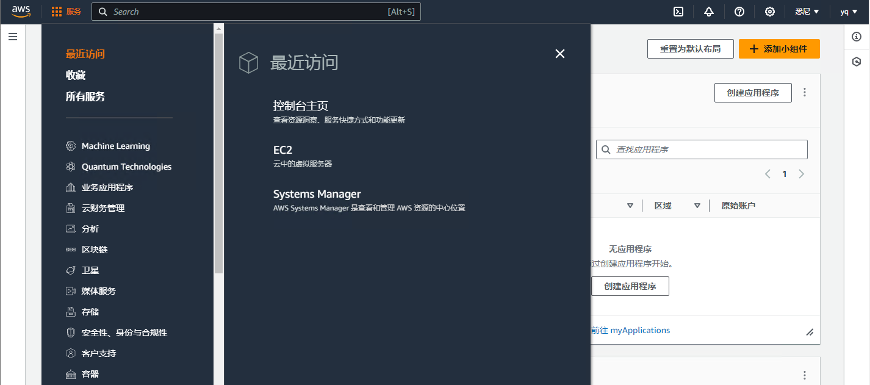Click the top Search field
Viewport: 870px width, 385px height.
click(x=256, y=12)
